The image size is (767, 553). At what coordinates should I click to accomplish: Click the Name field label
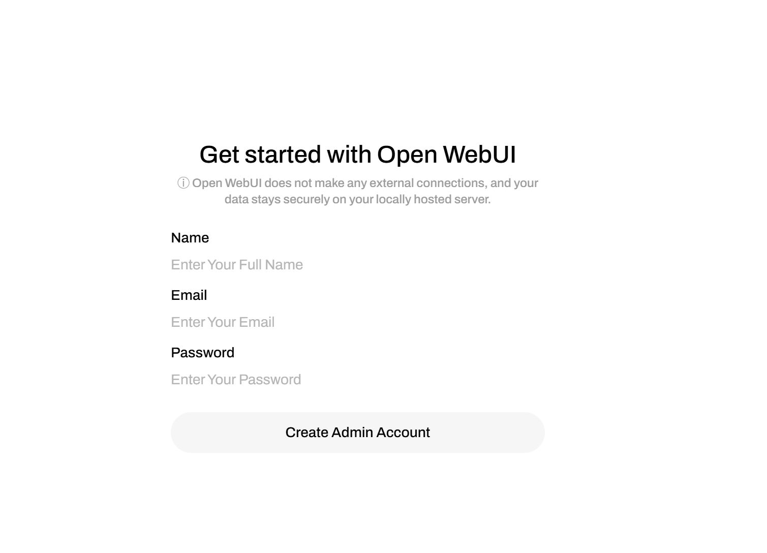[190, 238]
